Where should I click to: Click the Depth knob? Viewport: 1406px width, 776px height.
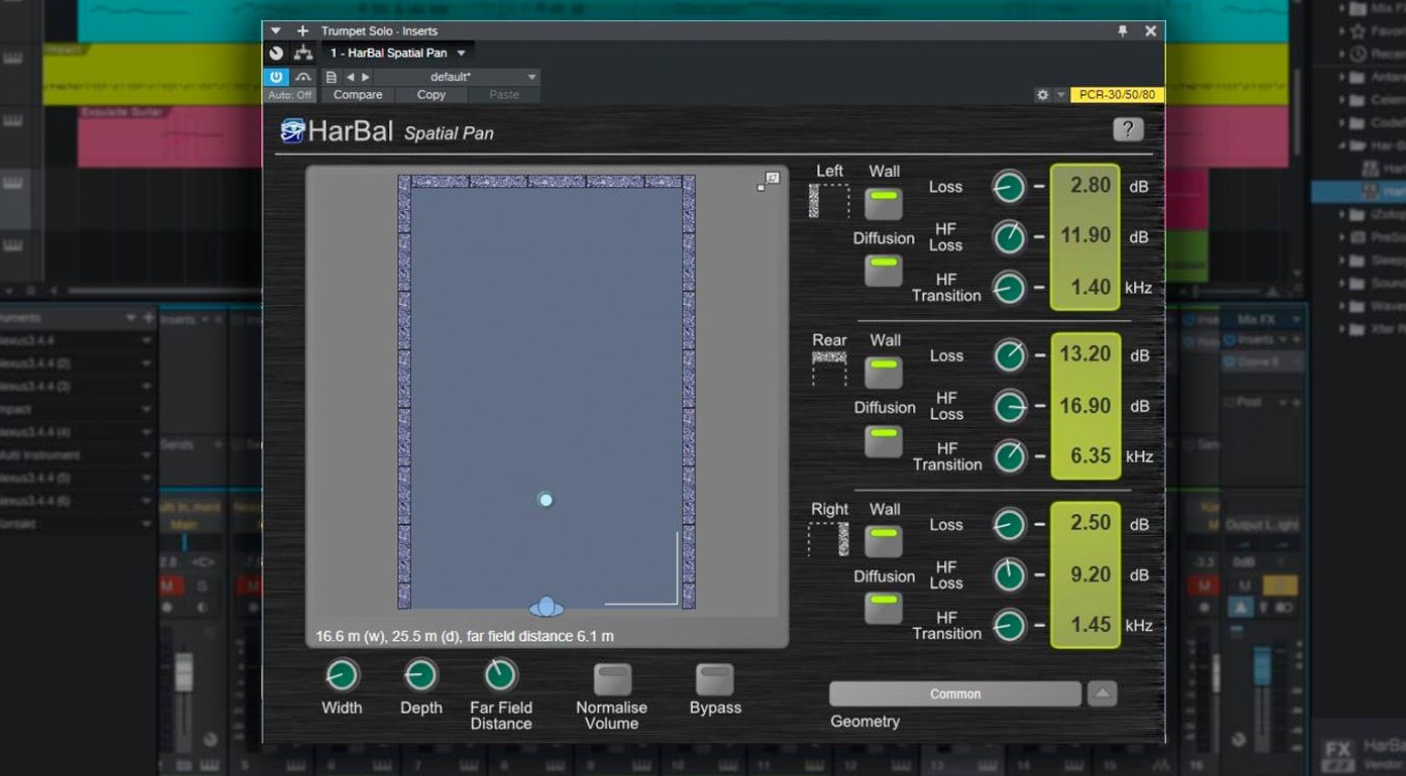[420, 676]
